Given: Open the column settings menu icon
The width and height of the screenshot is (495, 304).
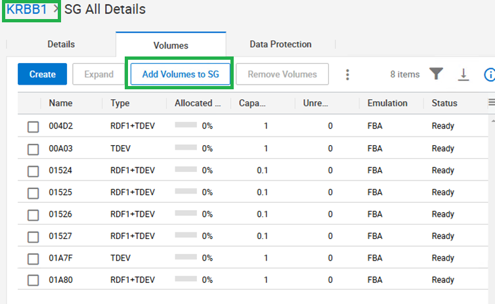Looking at the screenshot, I should point(491,102).
